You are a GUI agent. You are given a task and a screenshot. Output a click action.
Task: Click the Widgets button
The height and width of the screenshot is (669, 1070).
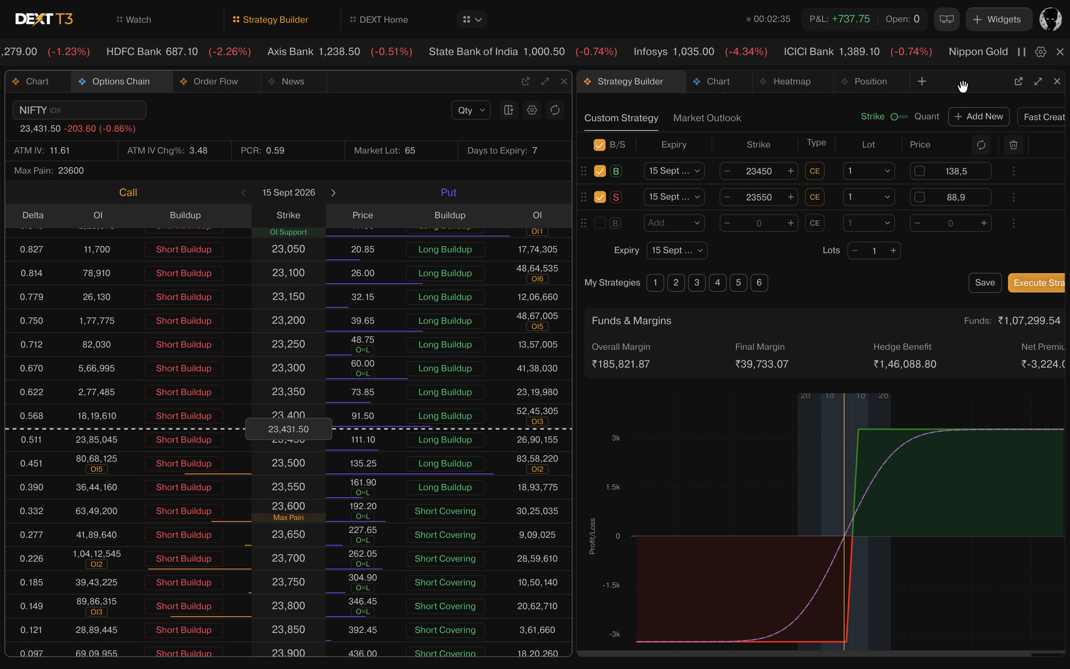point(998,20)
